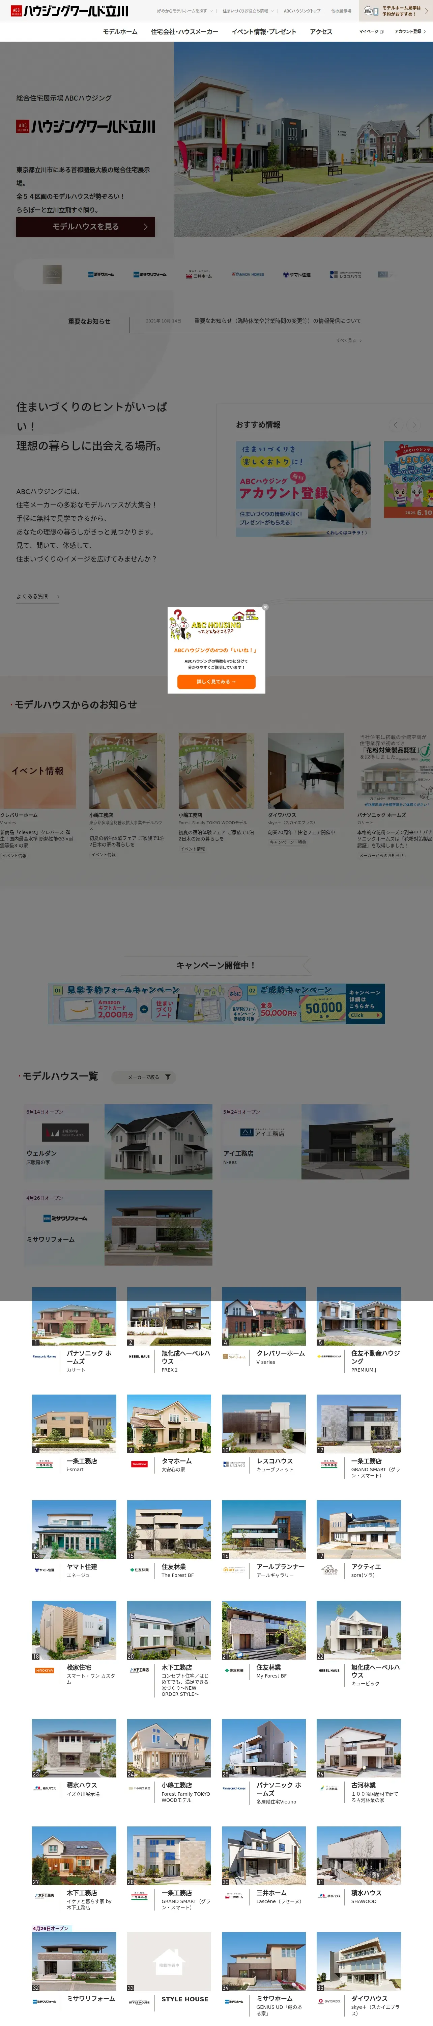Open アイ工務店 N-ees card

tap(315, 1142)
